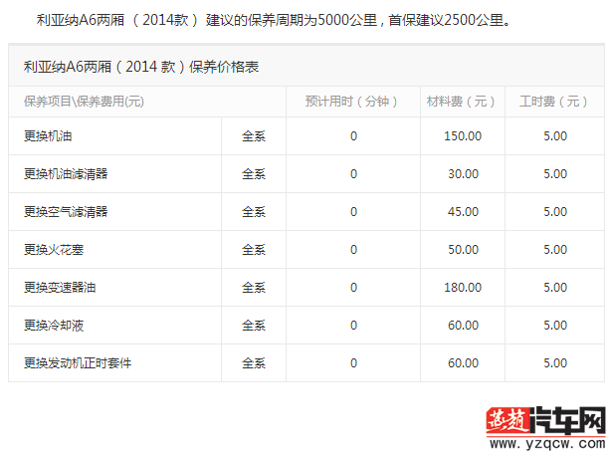Click the table title 利亚纳A6两厢（2014 款）保养价格表
The width and height of the screenshot is (612, 456).
click(x=141, y=67)
